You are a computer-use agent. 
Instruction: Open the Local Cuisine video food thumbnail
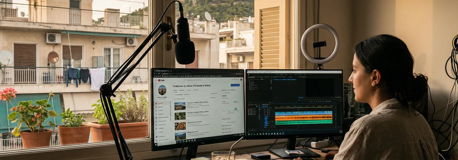(x=180, y=126)
